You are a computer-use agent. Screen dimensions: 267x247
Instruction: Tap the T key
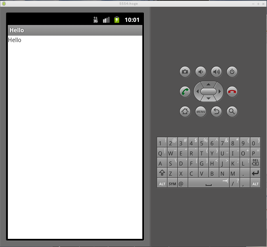(204, 152)
